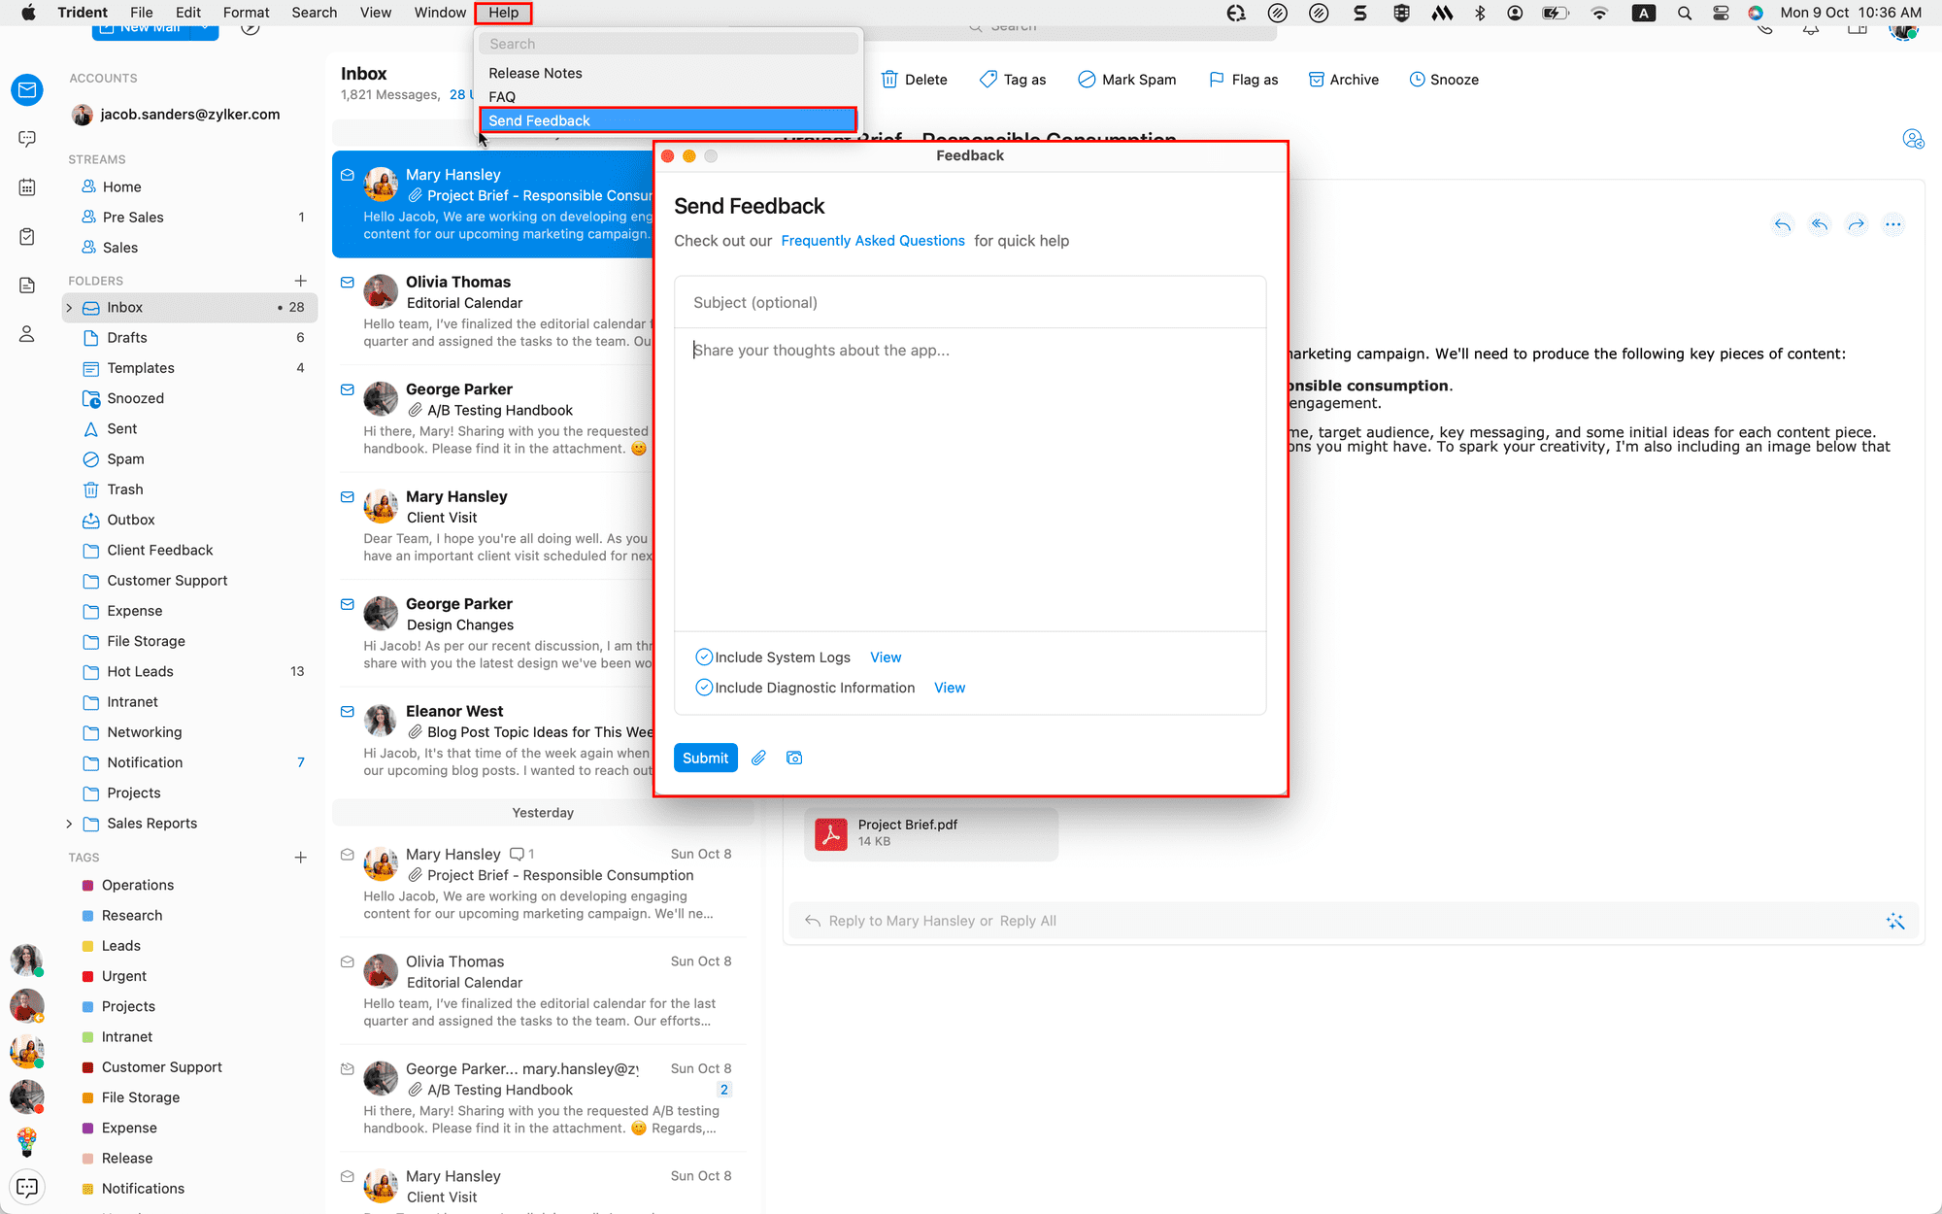Open the Contacts icon in left sidebar
The image size is (1942, 1214).
tap(27, 334)
